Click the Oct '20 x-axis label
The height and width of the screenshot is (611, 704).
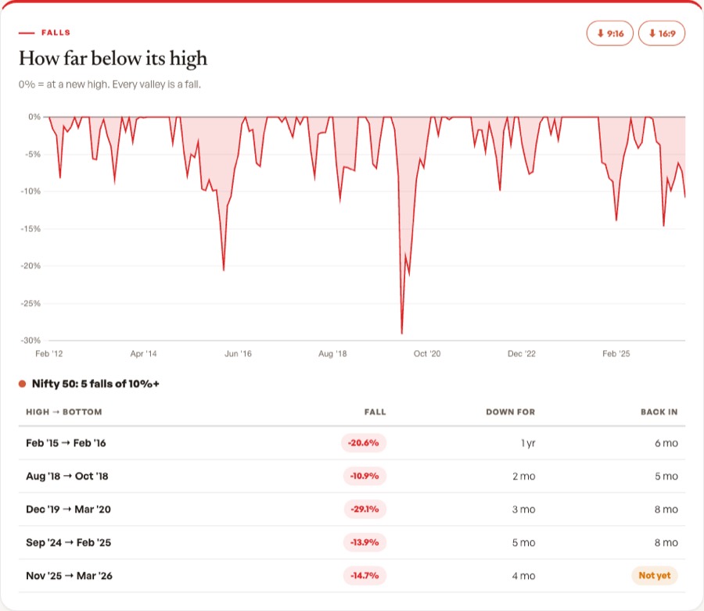coord(427,354)
